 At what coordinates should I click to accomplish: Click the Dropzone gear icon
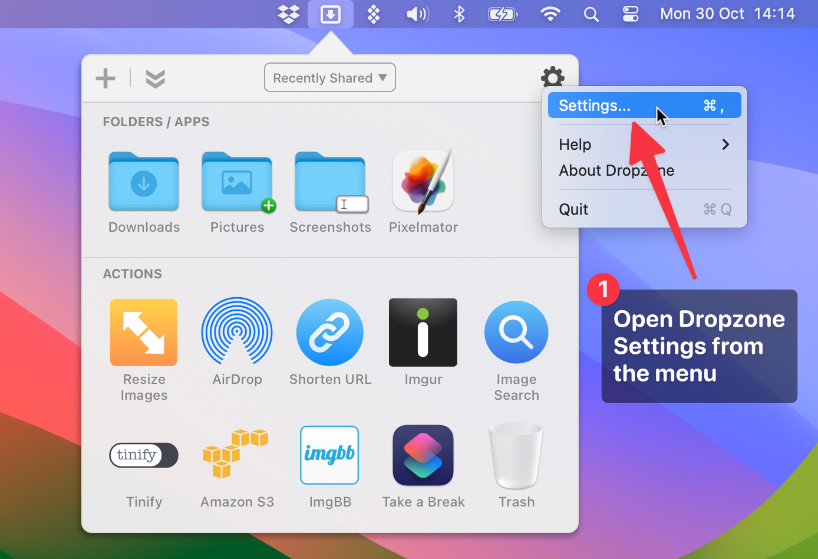[553, 77]
